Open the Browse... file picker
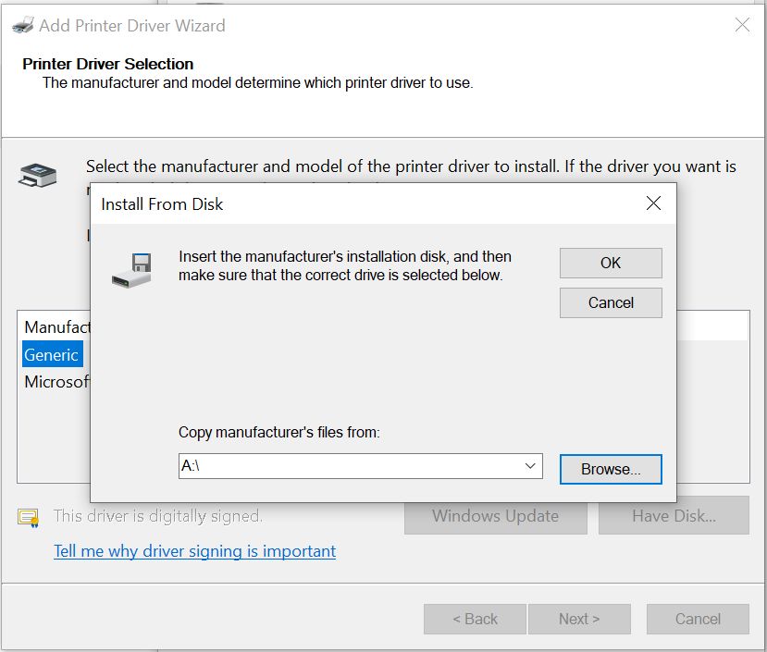This screenshot has height=652, width=767. 611,469
